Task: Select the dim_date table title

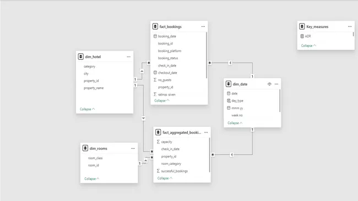Action: click(240, 84)
